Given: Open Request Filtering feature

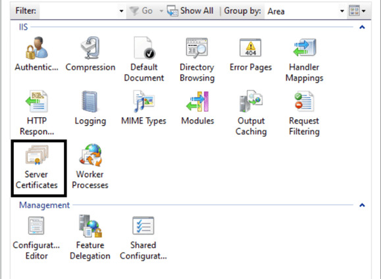Looking at the screenshot, I should coord(304,113).
